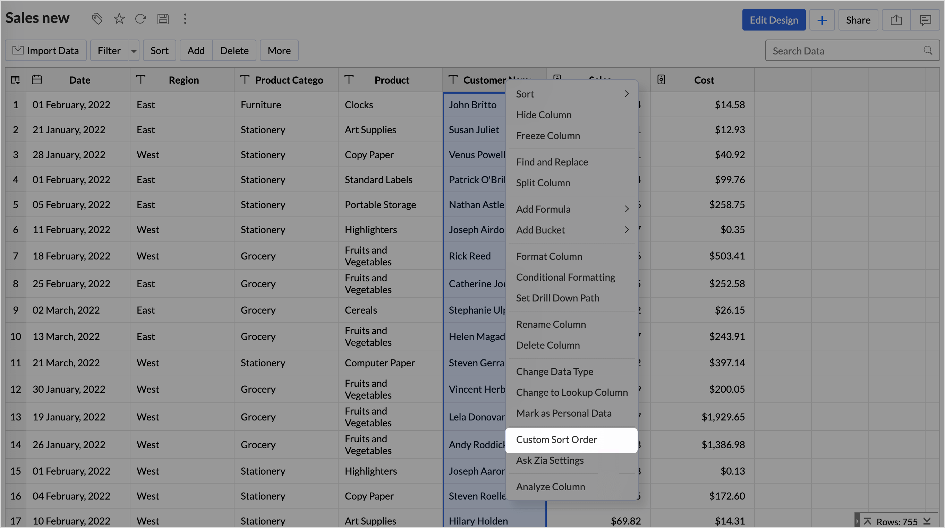
Task: Open the vertical three-dot options menu
Action: [185, 19]
